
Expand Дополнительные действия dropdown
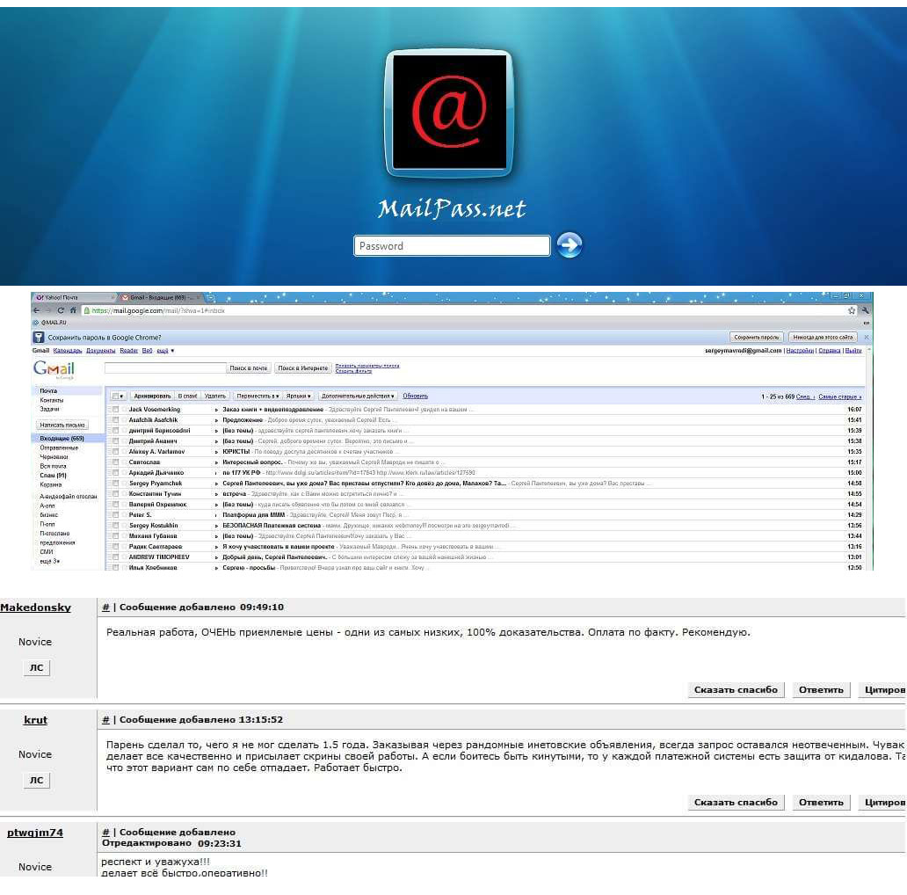358,397
